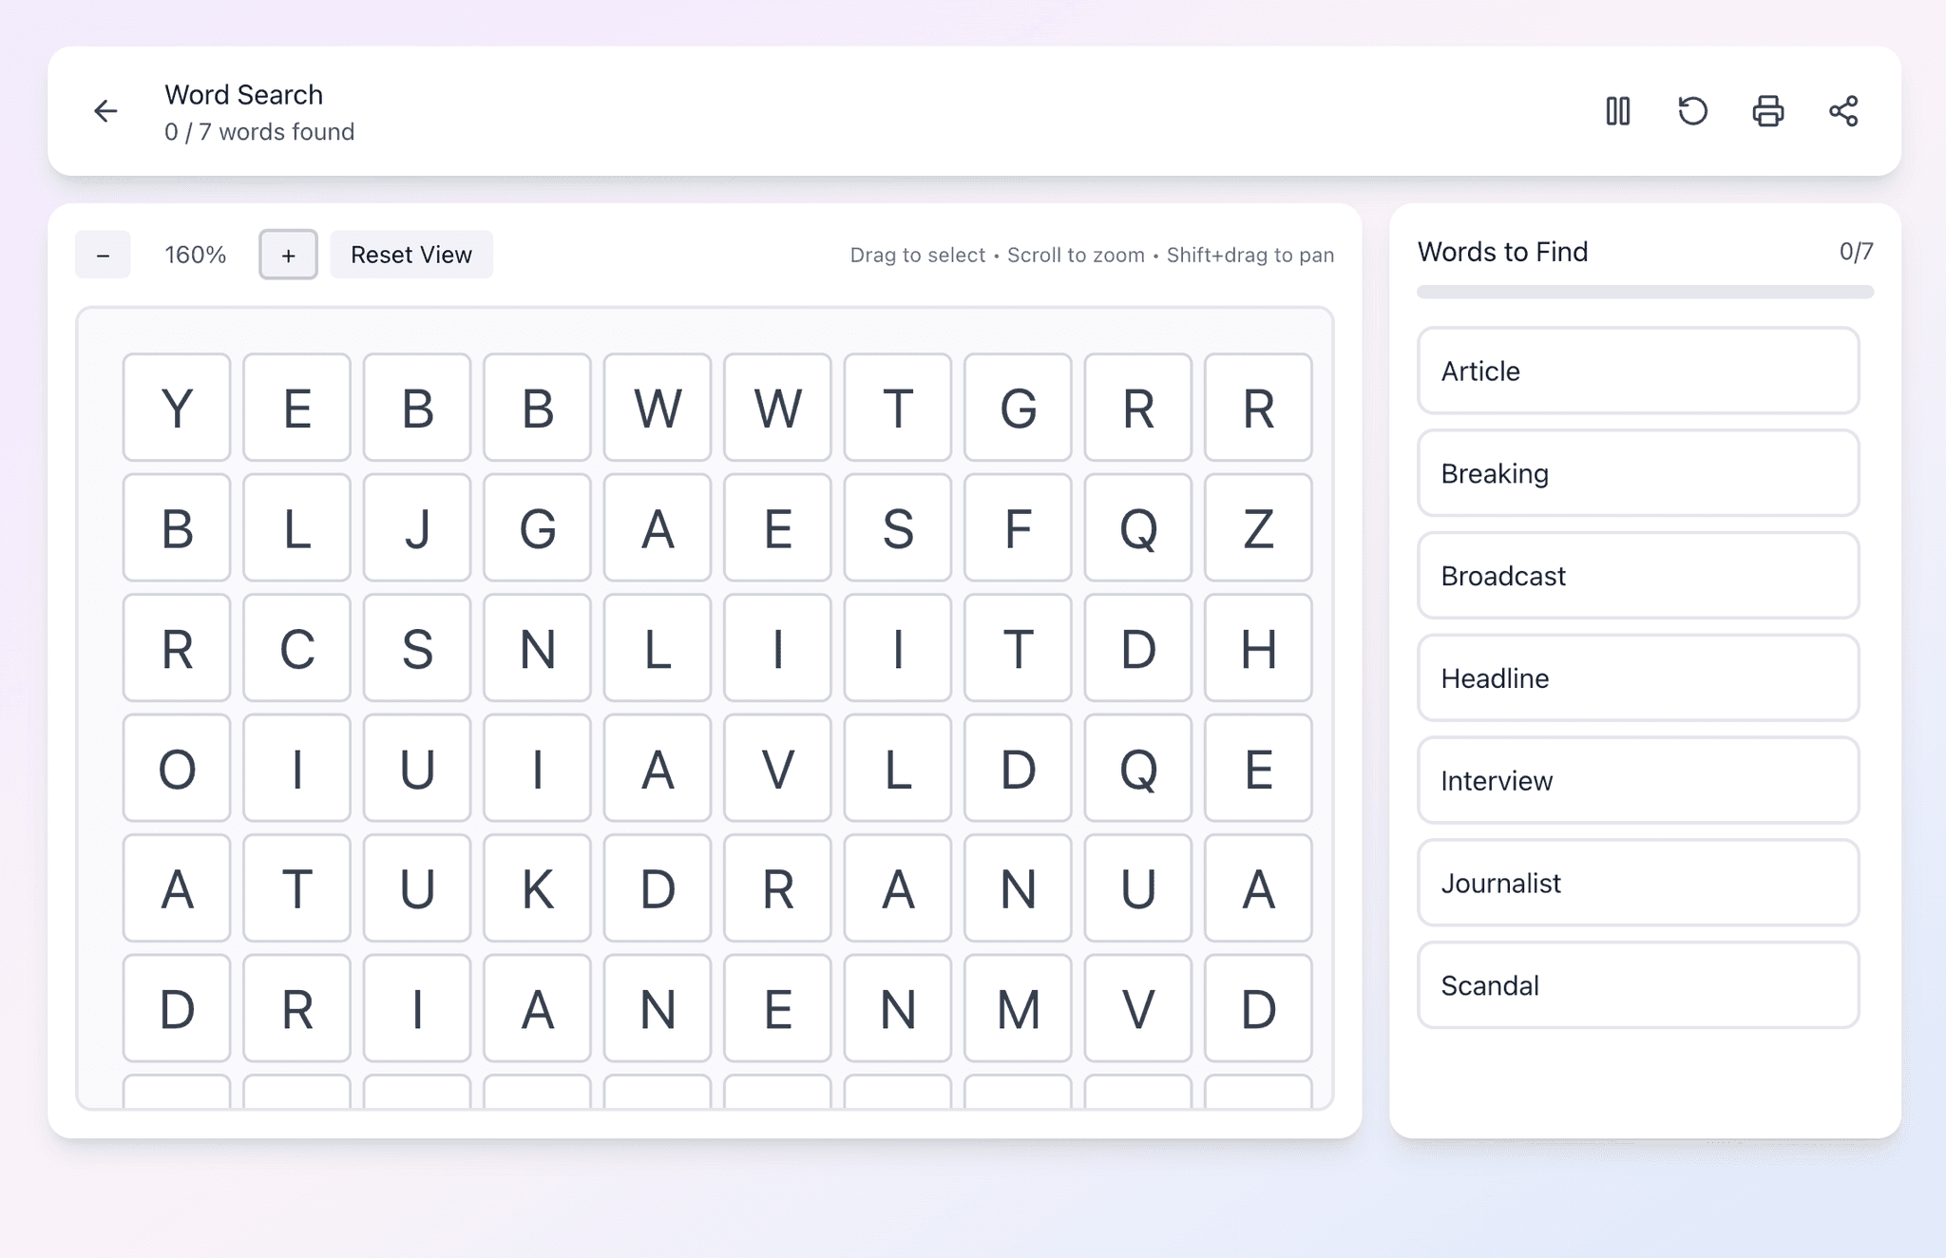Select the word Breaking in list
1946x1258 pixels.
pyautogui.click(x=1637, y=473)
